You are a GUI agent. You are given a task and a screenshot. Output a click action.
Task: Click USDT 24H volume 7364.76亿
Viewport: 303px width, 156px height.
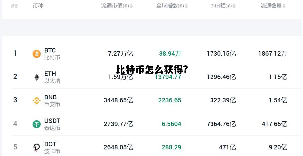coord(221,124)
